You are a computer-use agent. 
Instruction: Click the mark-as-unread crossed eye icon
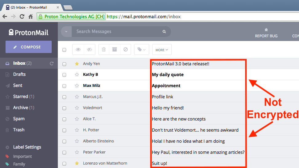90,50
